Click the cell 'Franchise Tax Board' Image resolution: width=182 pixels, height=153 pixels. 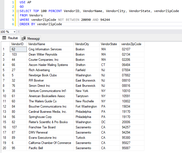pos(50,127)
